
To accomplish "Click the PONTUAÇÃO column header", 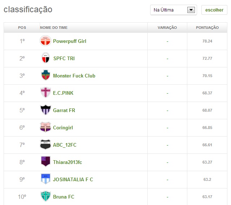I will tap(207, 28).
